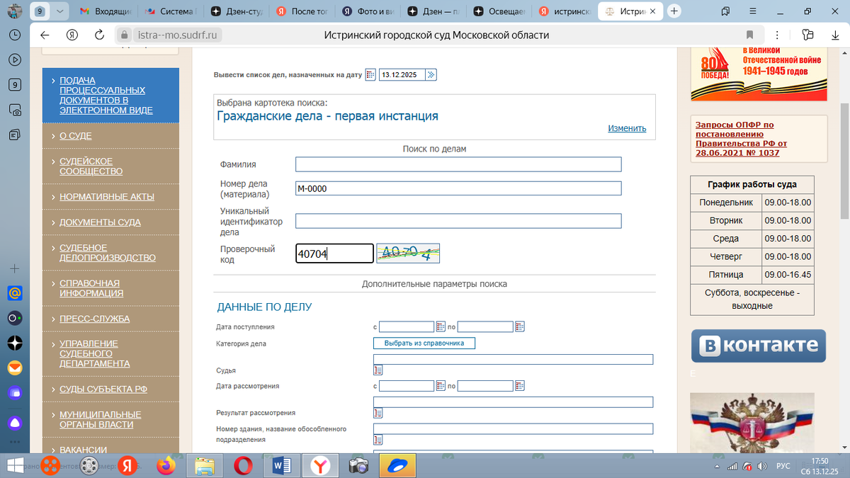Screen dimensions: 850x478
Task: Click the page vertical scrollbar
Action: click(x=844, y=161)
